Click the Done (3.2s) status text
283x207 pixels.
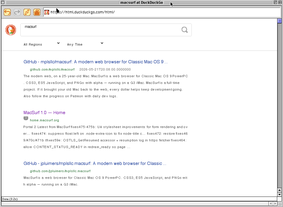click(10, 199)
